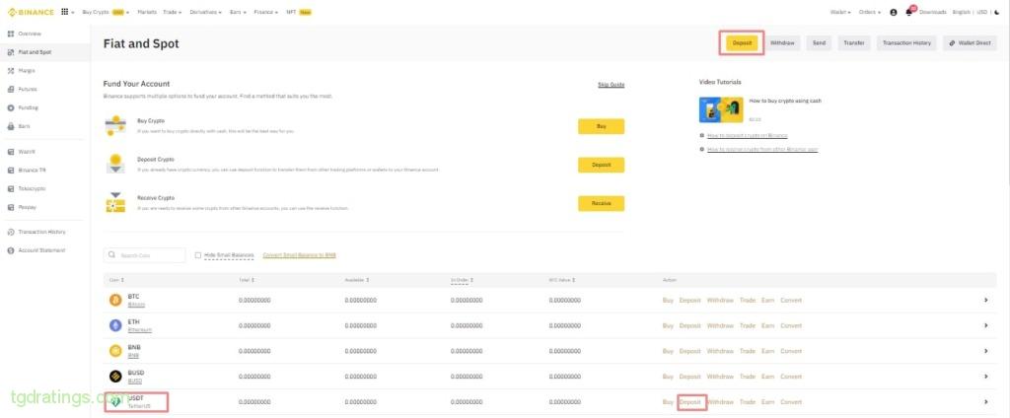
Task: Click the BTC coin icon
Action: pos(115,300)
